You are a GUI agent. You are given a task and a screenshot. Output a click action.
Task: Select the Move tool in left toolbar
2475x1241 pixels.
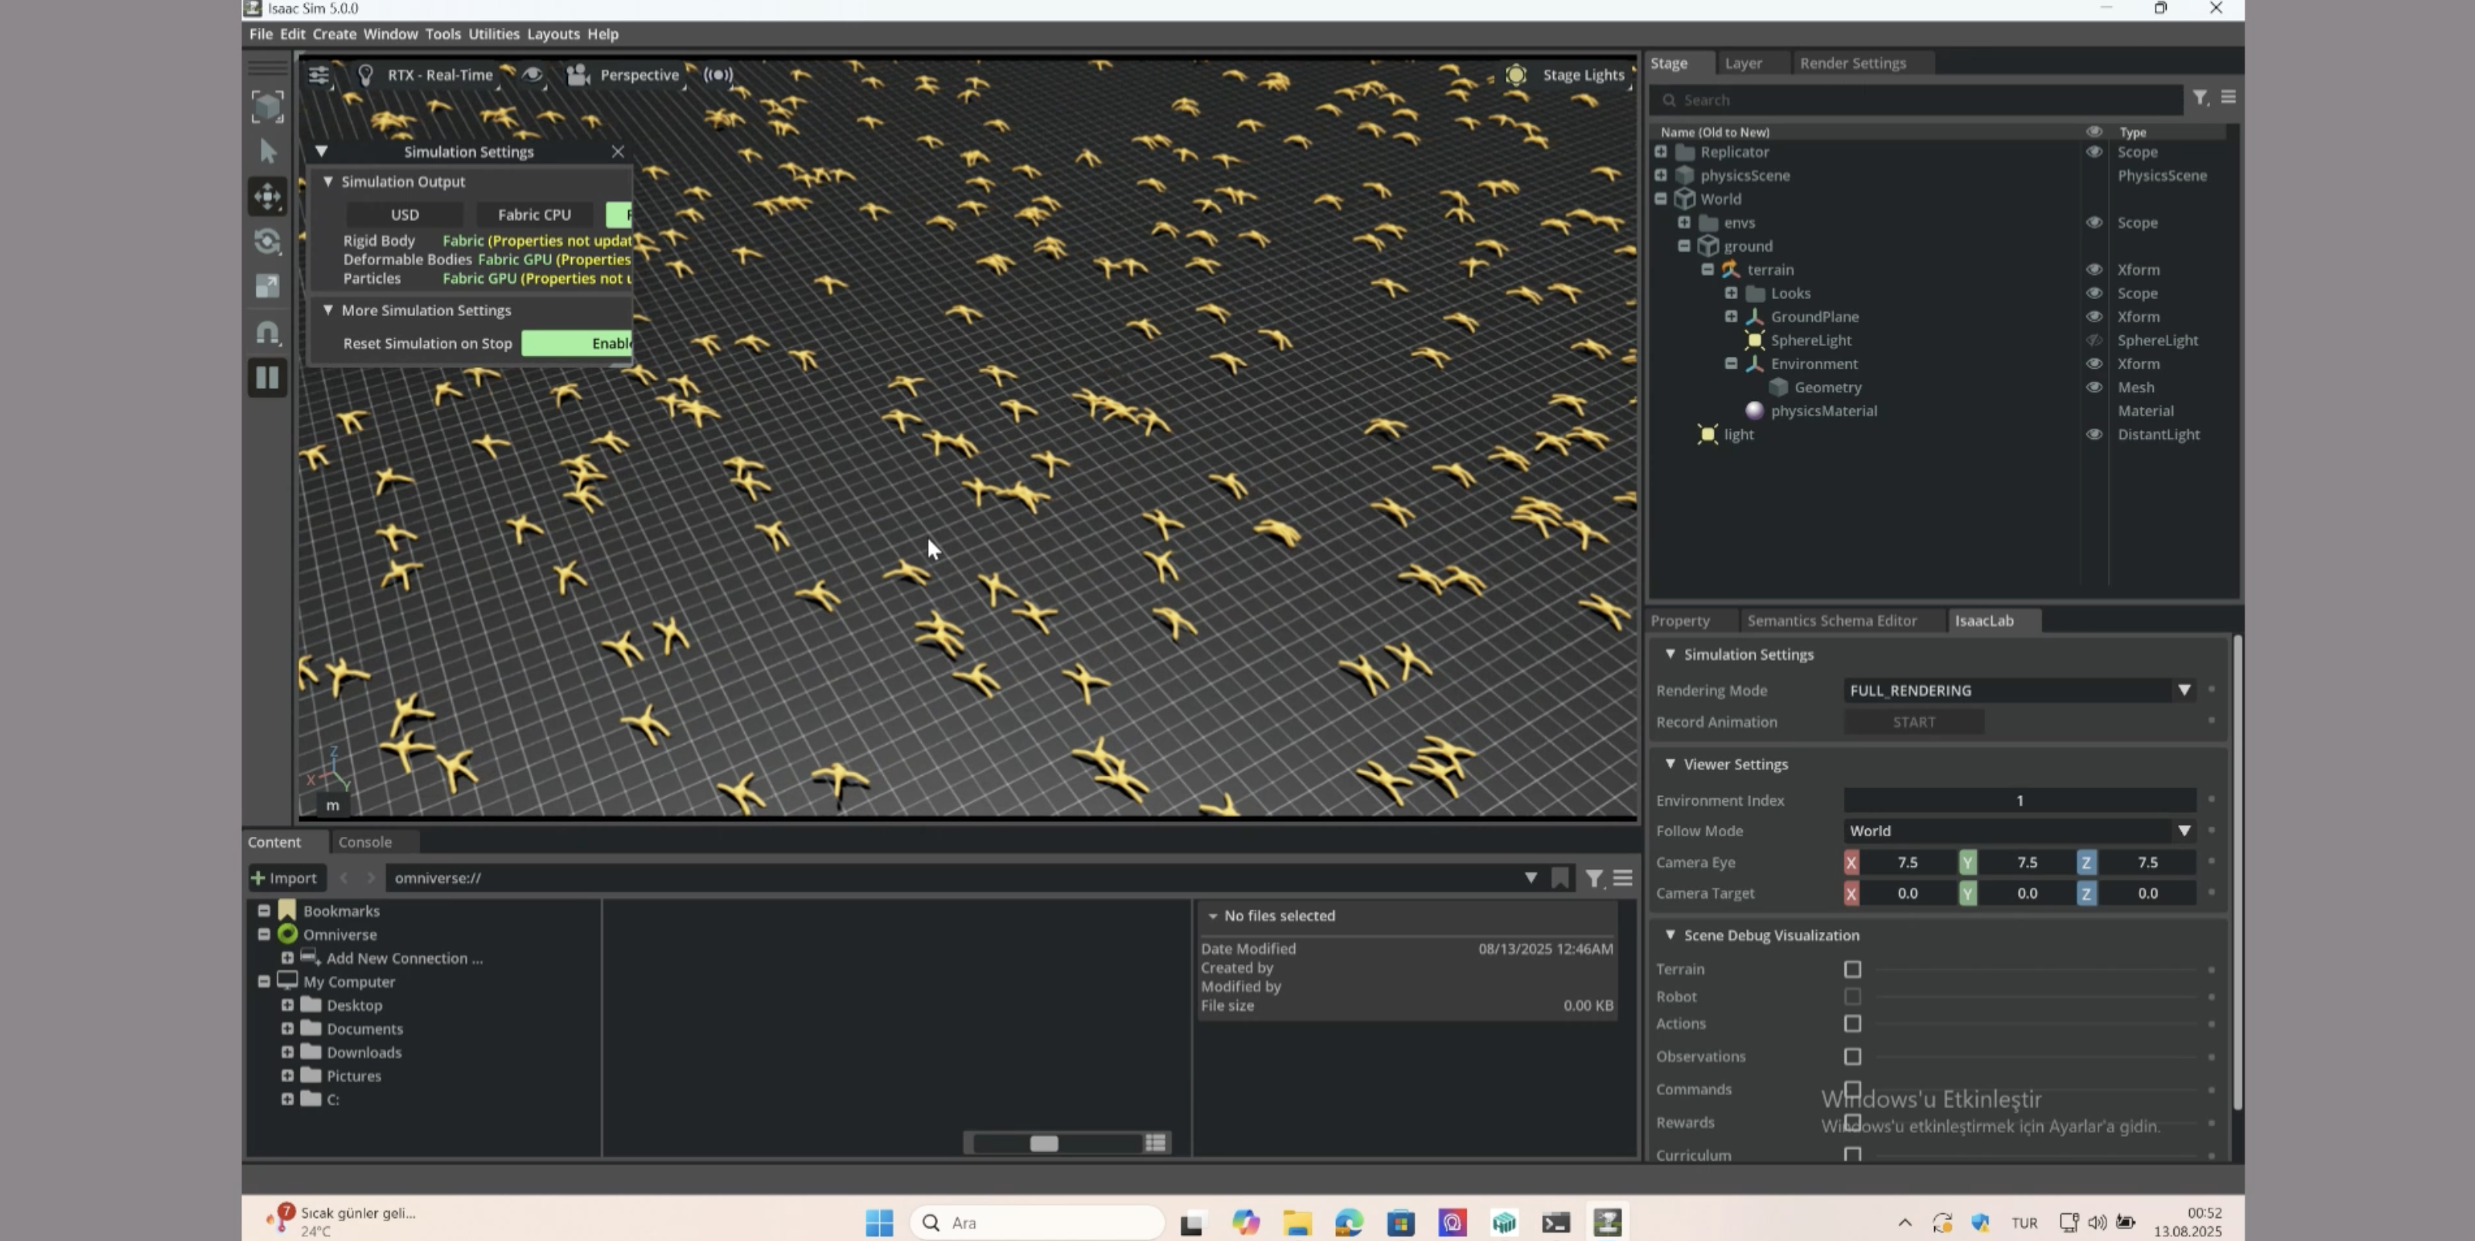tap(267, 197)
